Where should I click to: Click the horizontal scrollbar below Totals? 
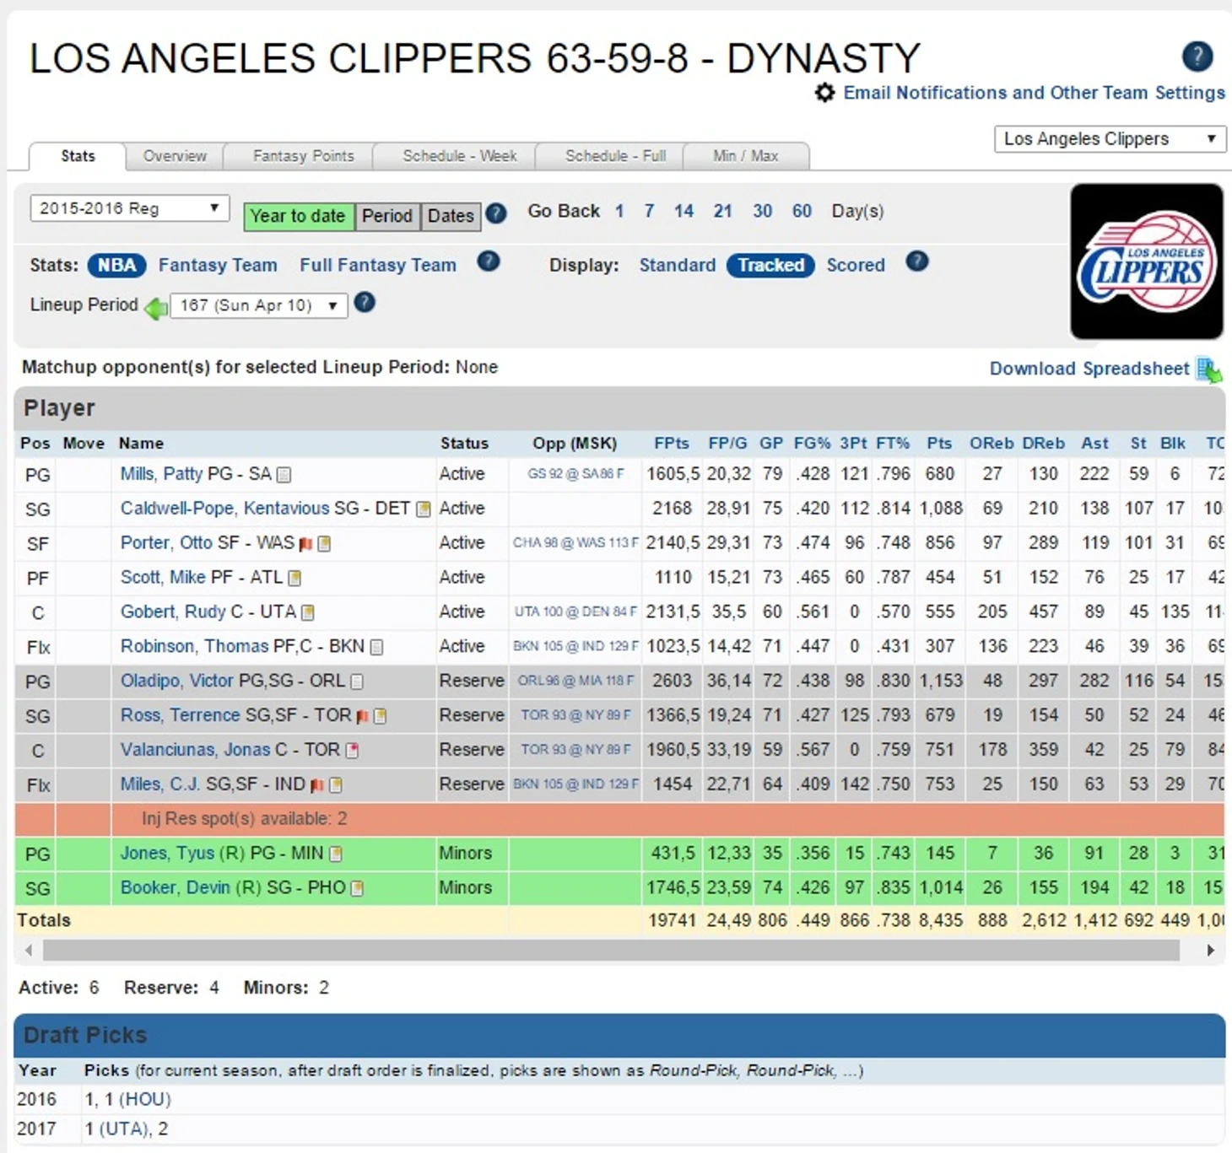(x=611, y=951)
